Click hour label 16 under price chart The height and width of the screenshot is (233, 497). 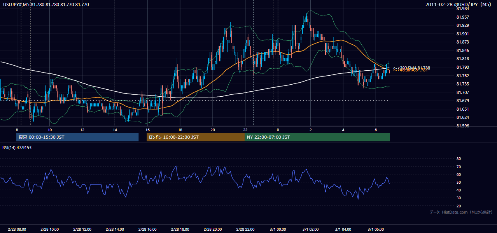click(x=147, y=130)
